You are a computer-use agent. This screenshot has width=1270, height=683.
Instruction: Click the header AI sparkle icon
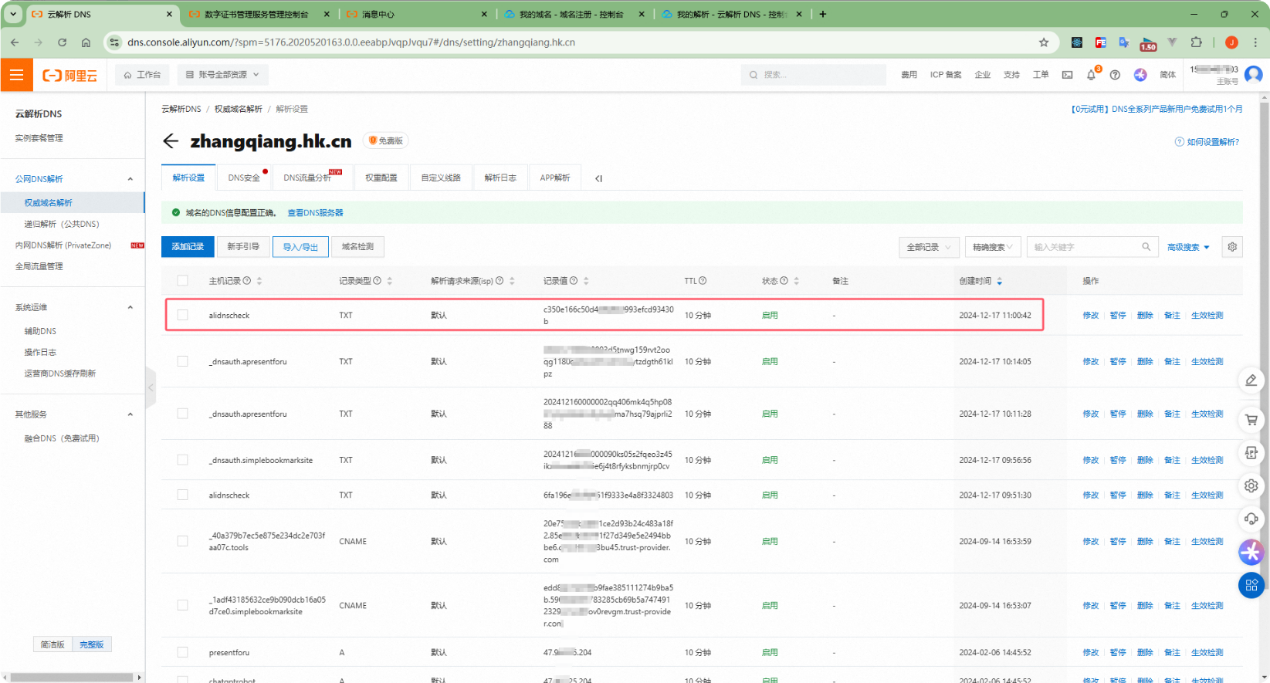coord(1140,75)
